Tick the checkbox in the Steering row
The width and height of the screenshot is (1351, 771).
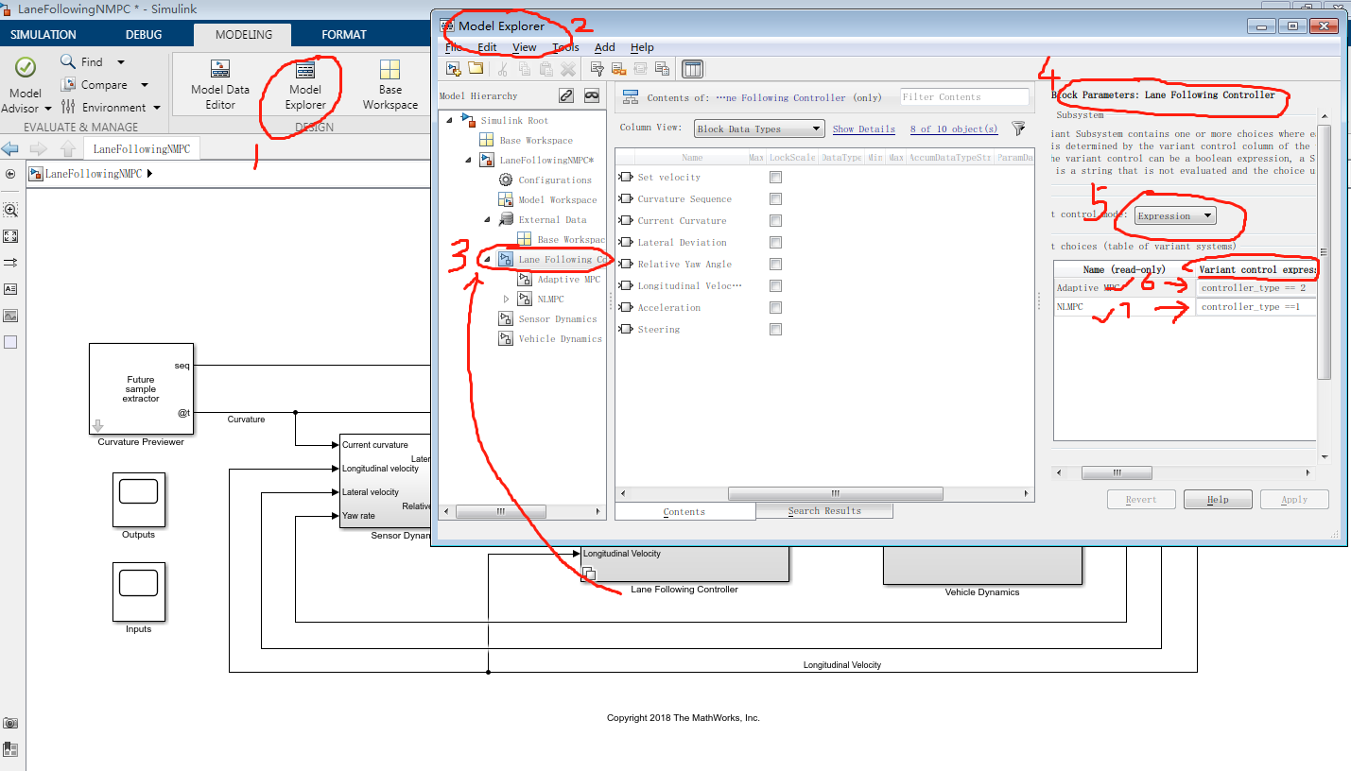[775, 330]
